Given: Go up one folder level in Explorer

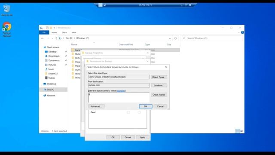Looking at the screenshot, I should pos(56,38).
